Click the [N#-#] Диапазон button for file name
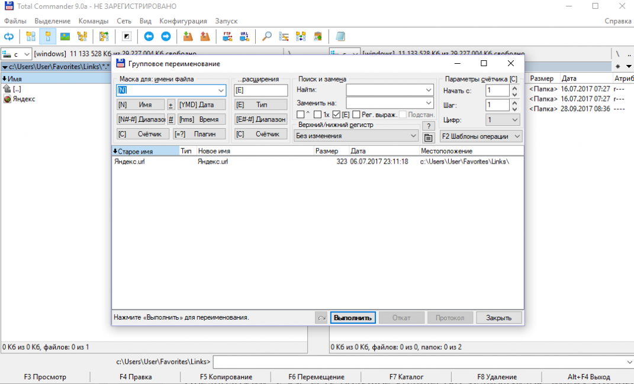 (x=140, y=119)
